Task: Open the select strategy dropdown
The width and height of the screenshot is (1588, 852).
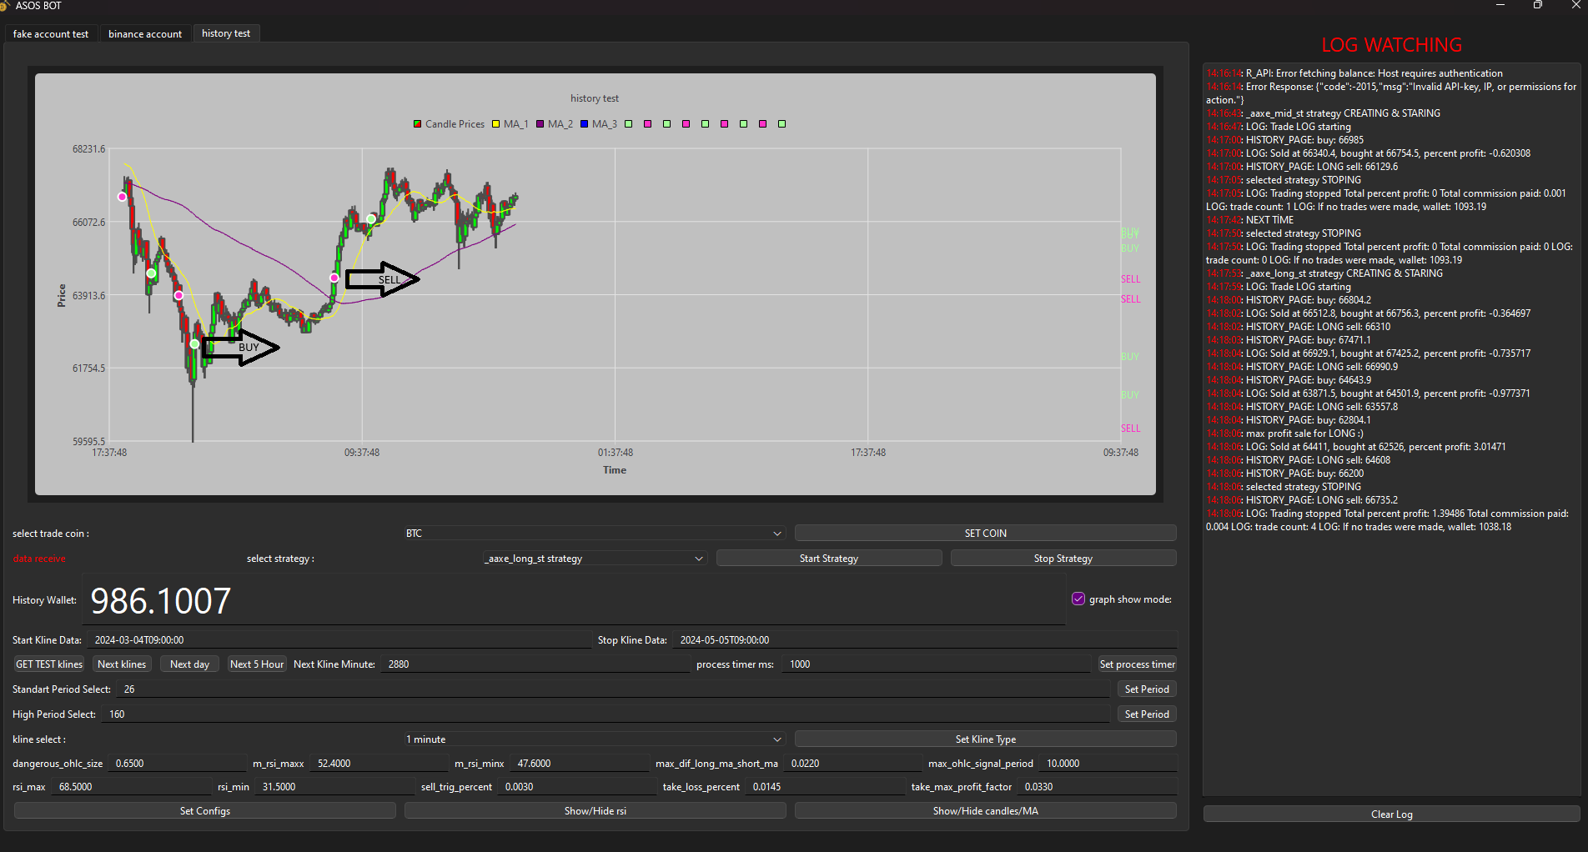Action: point(594,559)
